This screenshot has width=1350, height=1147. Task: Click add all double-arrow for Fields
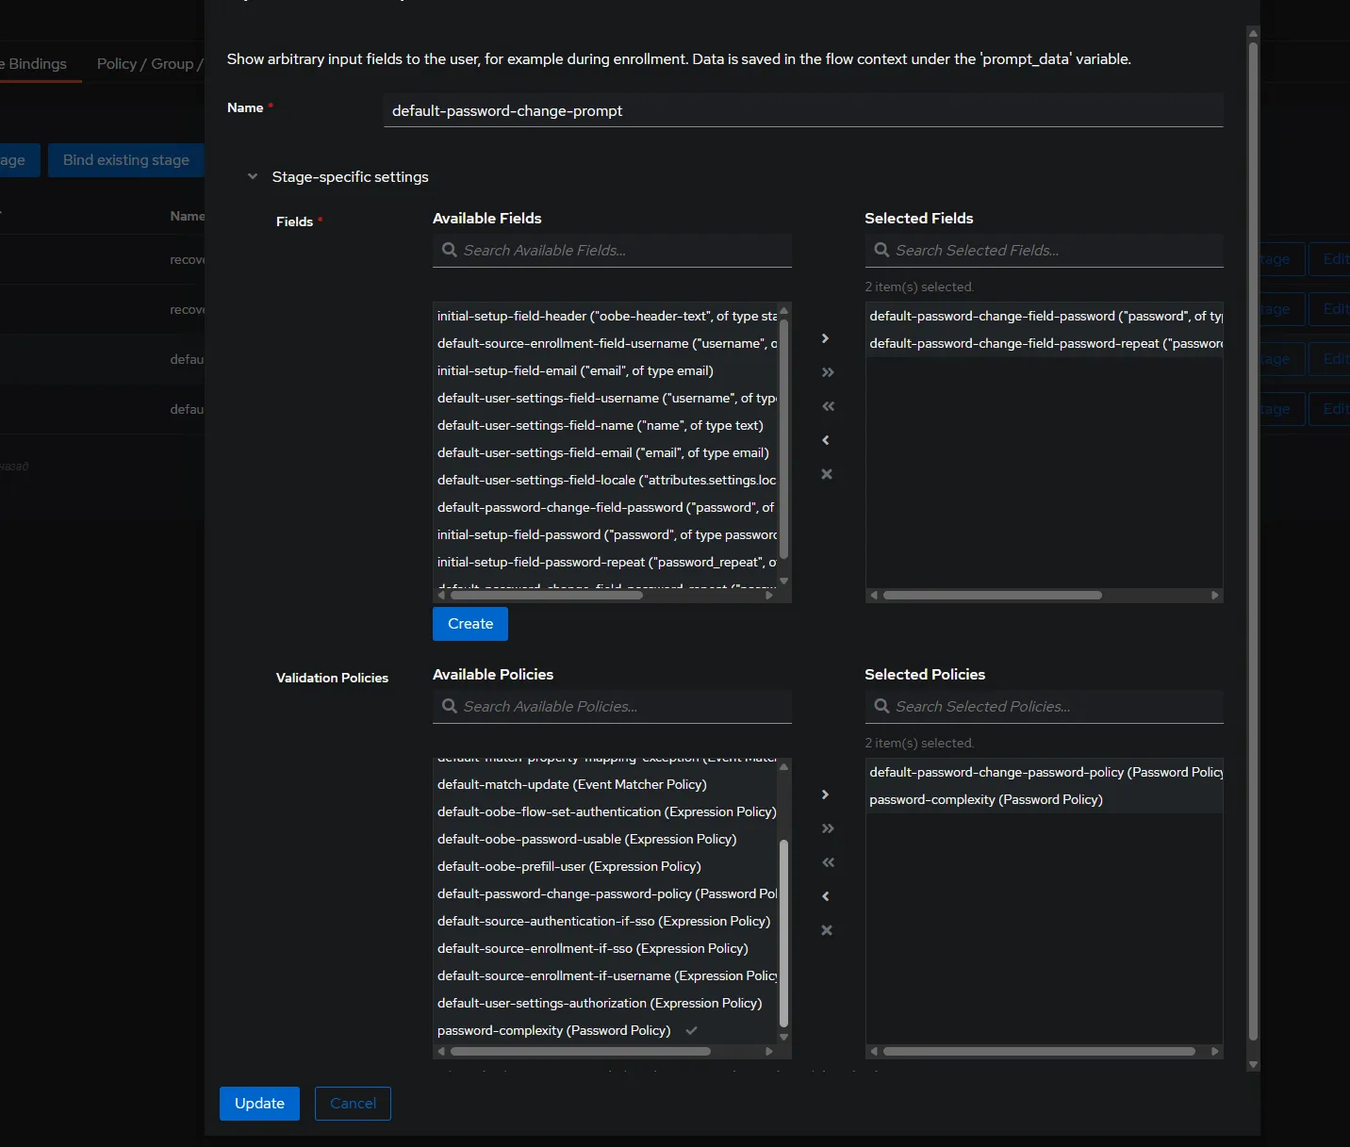tap(827, 372)
